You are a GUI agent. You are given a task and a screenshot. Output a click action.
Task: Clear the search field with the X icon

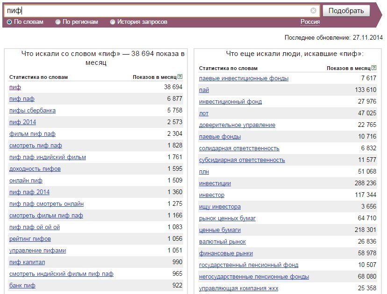(x=313, y=11)
